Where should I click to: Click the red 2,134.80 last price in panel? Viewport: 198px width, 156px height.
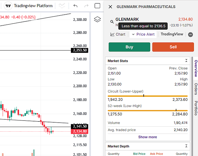[x=186, y=19]
